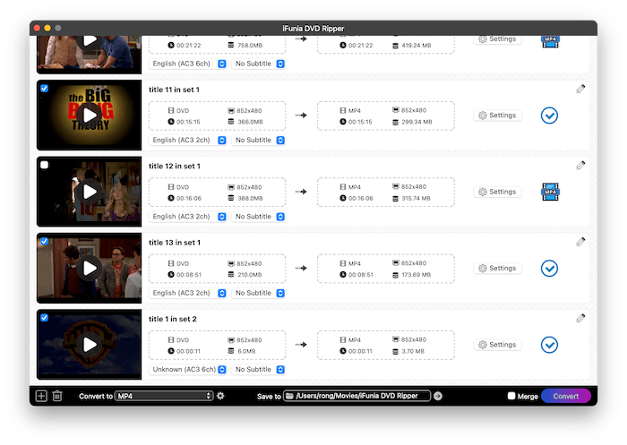This screenshot has height=445, width=627.
Task: Open Settings for title 12 in set 1
Action: (496, 192)
